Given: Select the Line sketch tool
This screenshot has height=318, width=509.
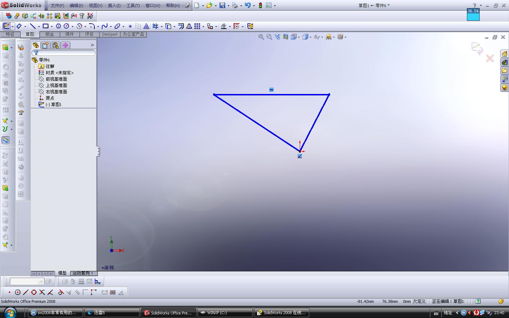Looking at the screenshot, I should point(33,26).
